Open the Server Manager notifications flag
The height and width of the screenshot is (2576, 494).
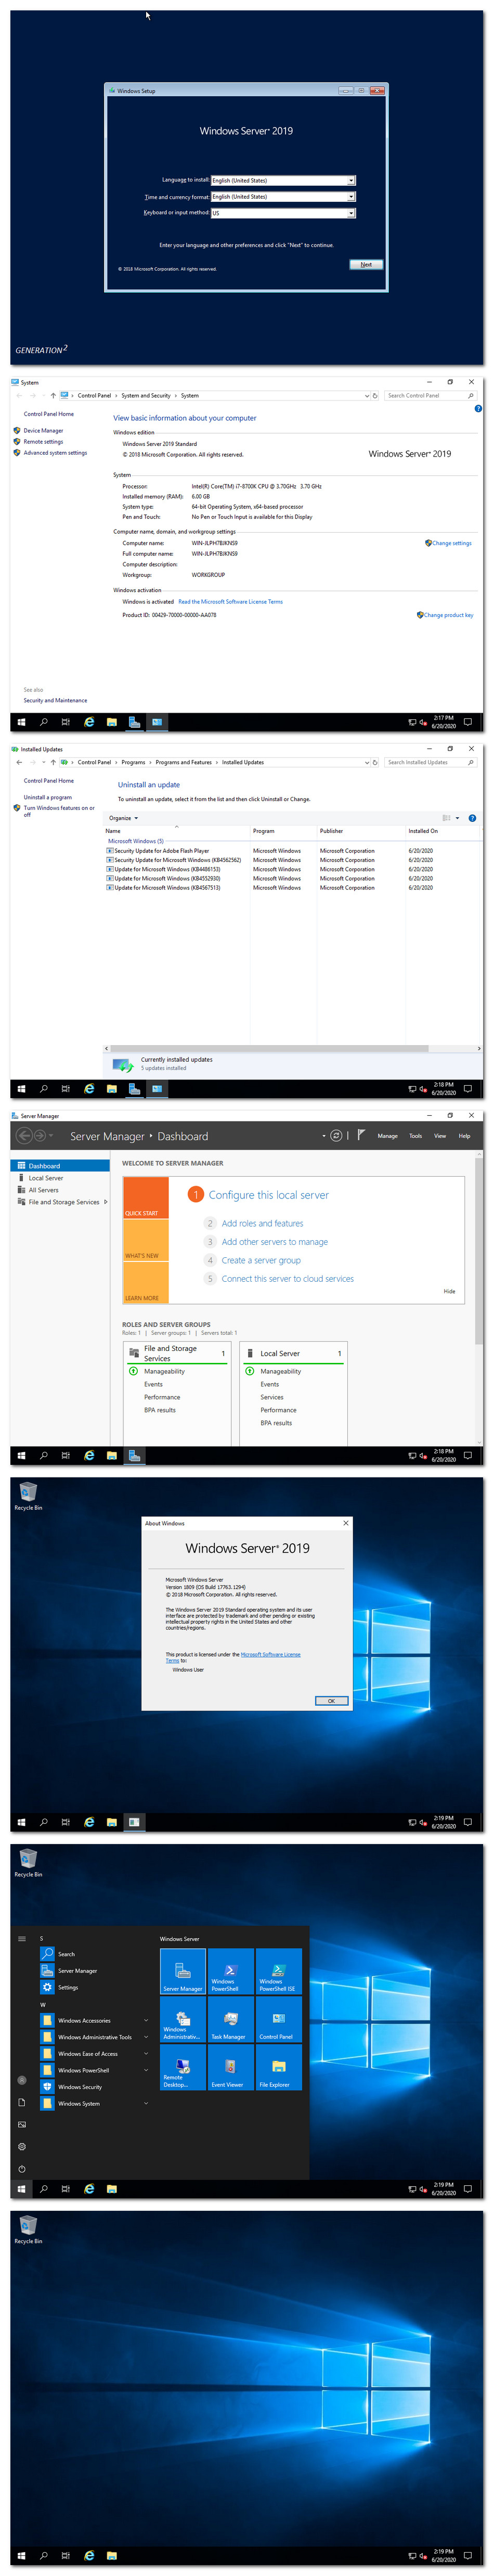[360, 1135]
